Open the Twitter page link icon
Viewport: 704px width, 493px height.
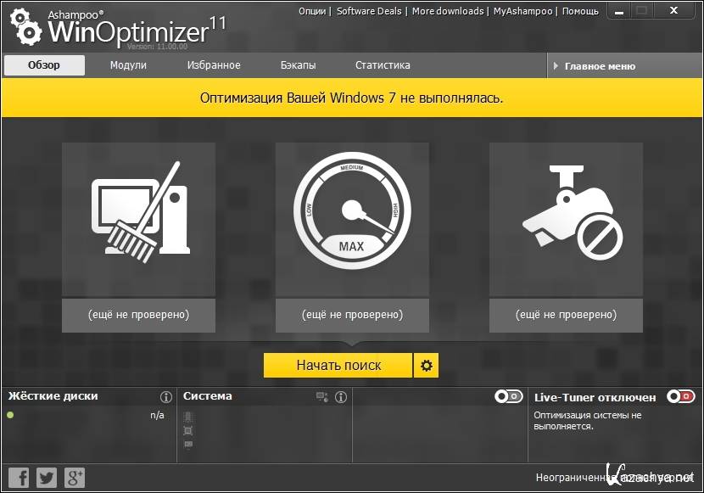(x=47, y=478)
